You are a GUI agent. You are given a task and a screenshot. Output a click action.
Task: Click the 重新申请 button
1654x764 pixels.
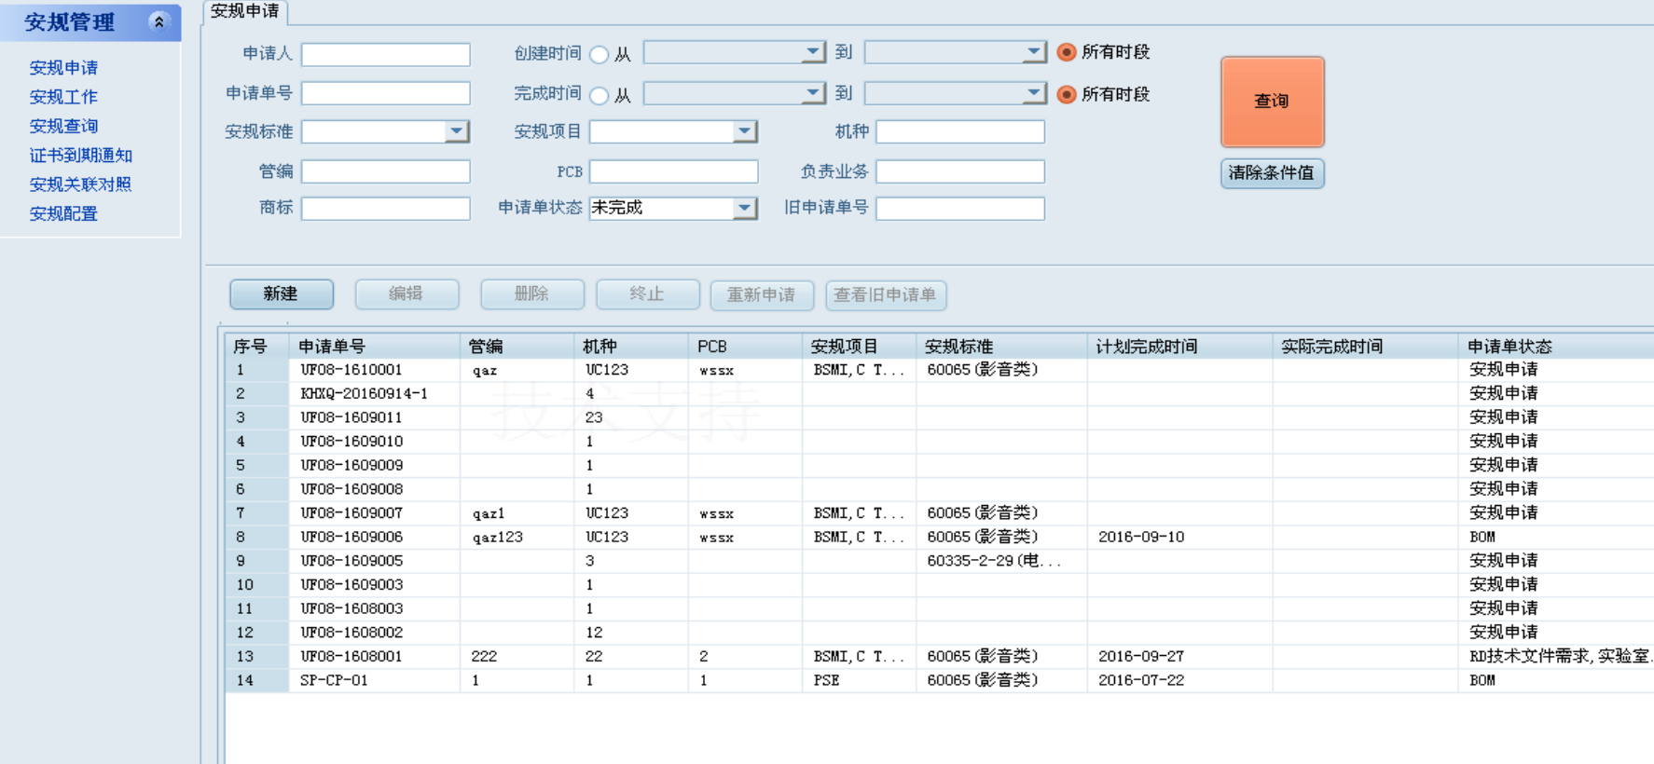click(762, 295)
